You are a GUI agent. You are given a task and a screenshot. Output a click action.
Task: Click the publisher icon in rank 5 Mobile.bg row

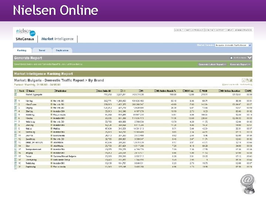tap(52, 115)
